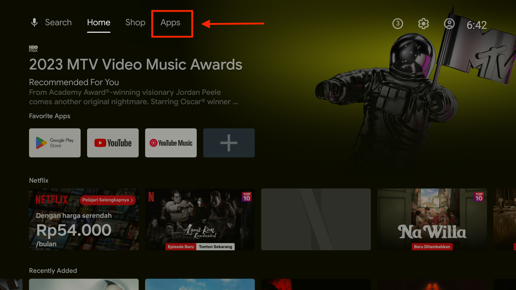Launch the Google Play Store app
The height and width of the screenshot is (290, 516).
click(55, 143)
